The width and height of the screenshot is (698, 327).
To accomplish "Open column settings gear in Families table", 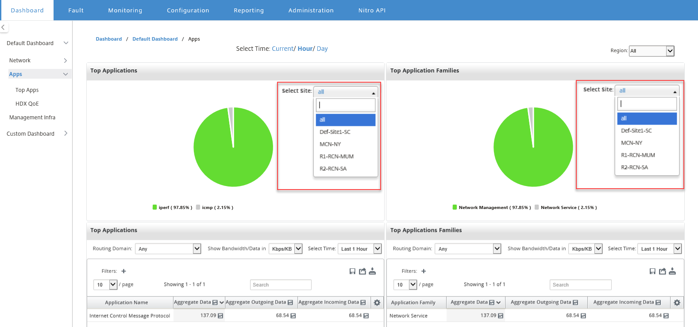I will (677, 303).
